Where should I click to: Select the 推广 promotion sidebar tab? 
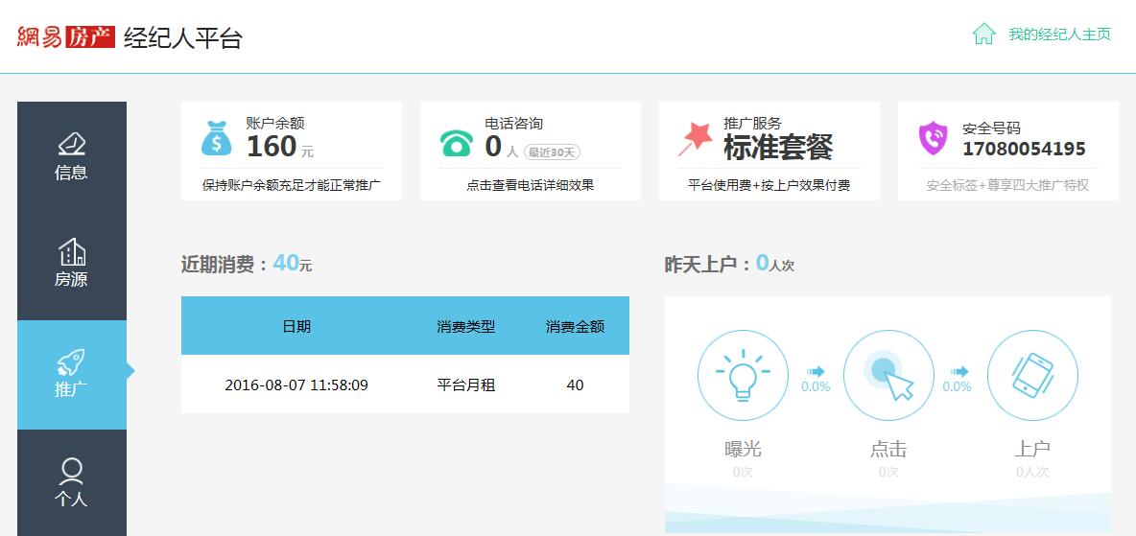[x=72, y=375]
